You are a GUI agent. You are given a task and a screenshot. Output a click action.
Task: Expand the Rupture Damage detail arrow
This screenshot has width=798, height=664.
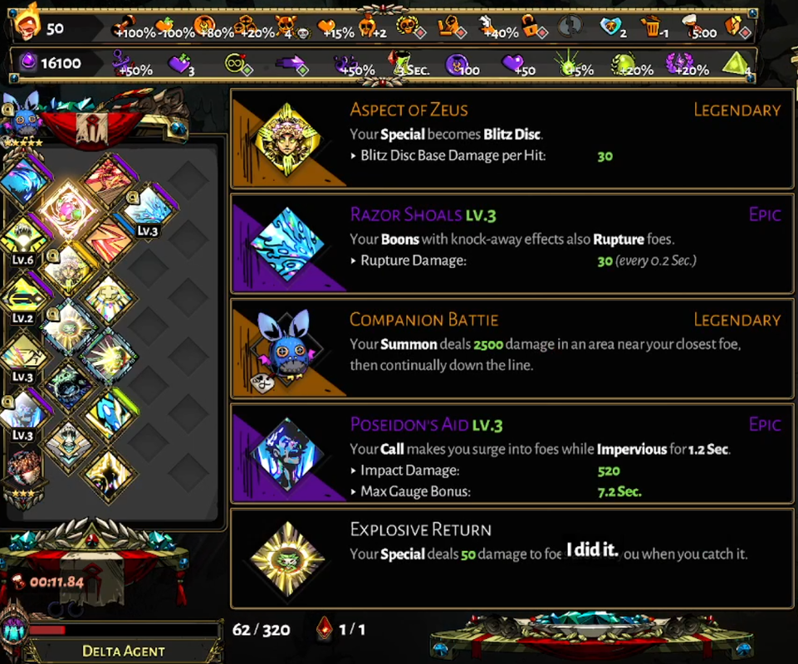pyautogui.click(x=353, y=261)
